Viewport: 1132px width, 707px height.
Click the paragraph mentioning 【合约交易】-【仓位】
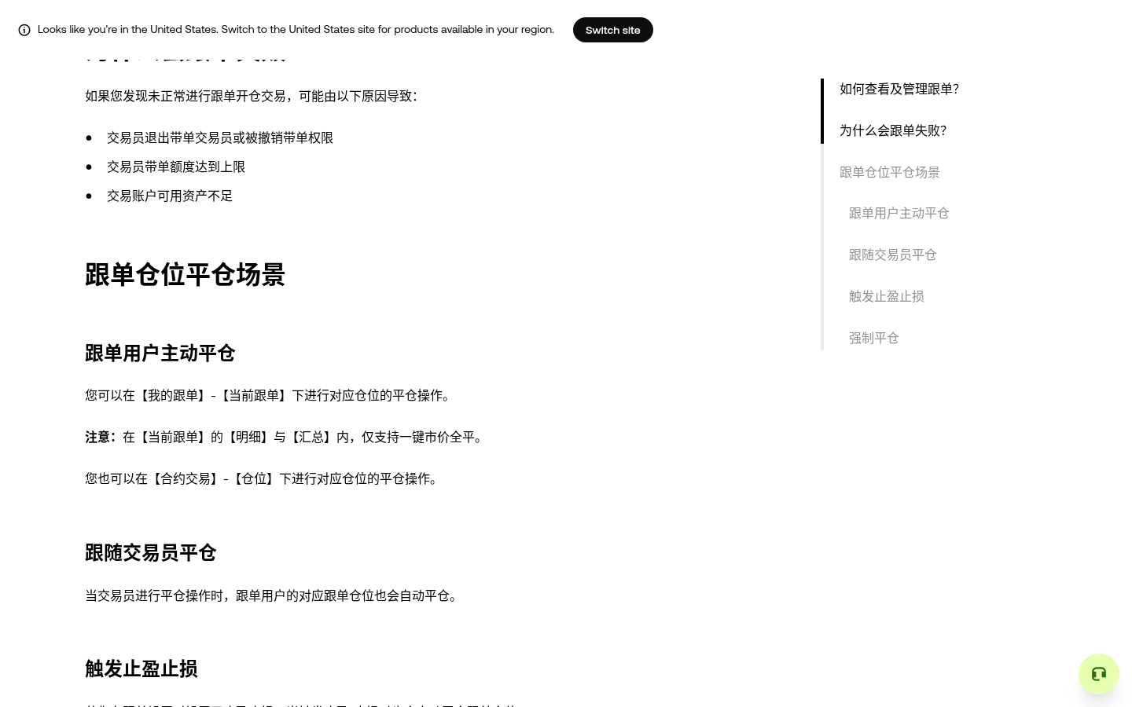pyautogui.click(x=263, y=478)
